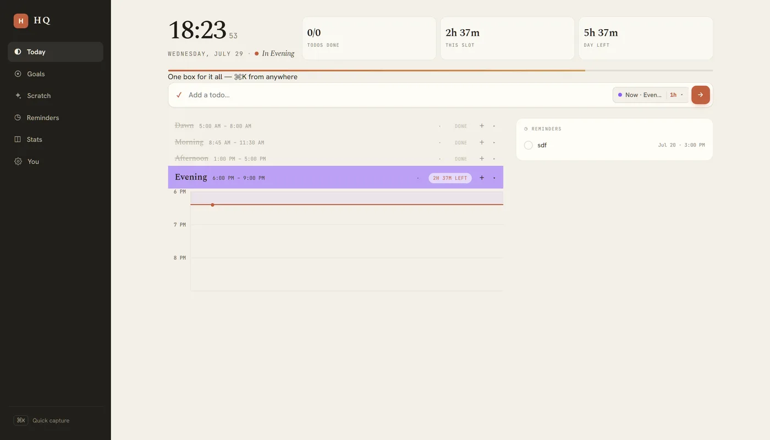Screen dimensions: 770x440
Task: Collapse the Evening slot with its caret
Action: (494, 178)
